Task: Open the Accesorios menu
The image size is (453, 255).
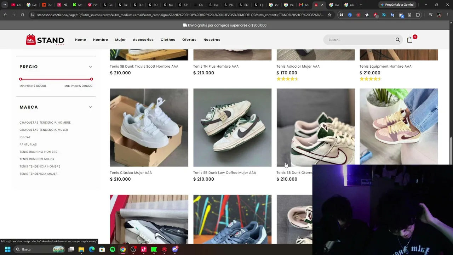Action: (143, 40)
